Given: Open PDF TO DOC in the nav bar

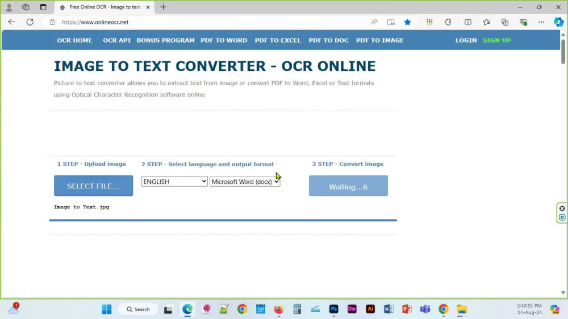Looking at the screenshot, I should (328, 40).
